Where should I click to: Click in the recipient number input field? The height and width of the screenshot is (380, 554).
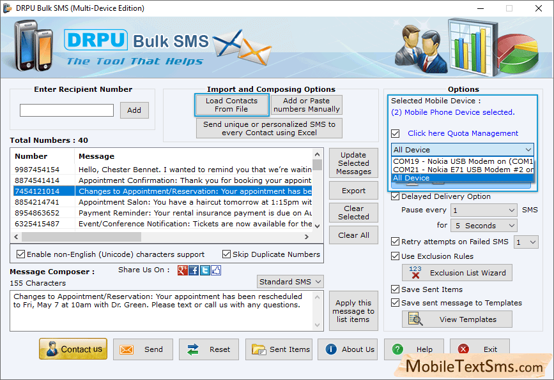pos(67,110)
